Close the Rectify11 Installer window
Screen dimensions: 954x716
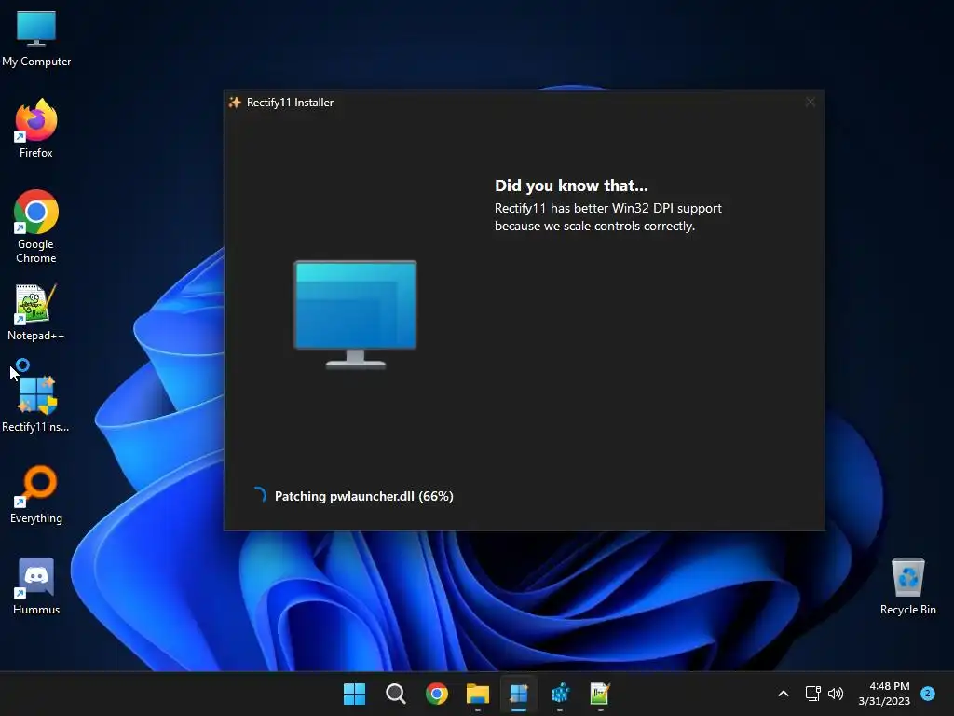click(810, 103)
